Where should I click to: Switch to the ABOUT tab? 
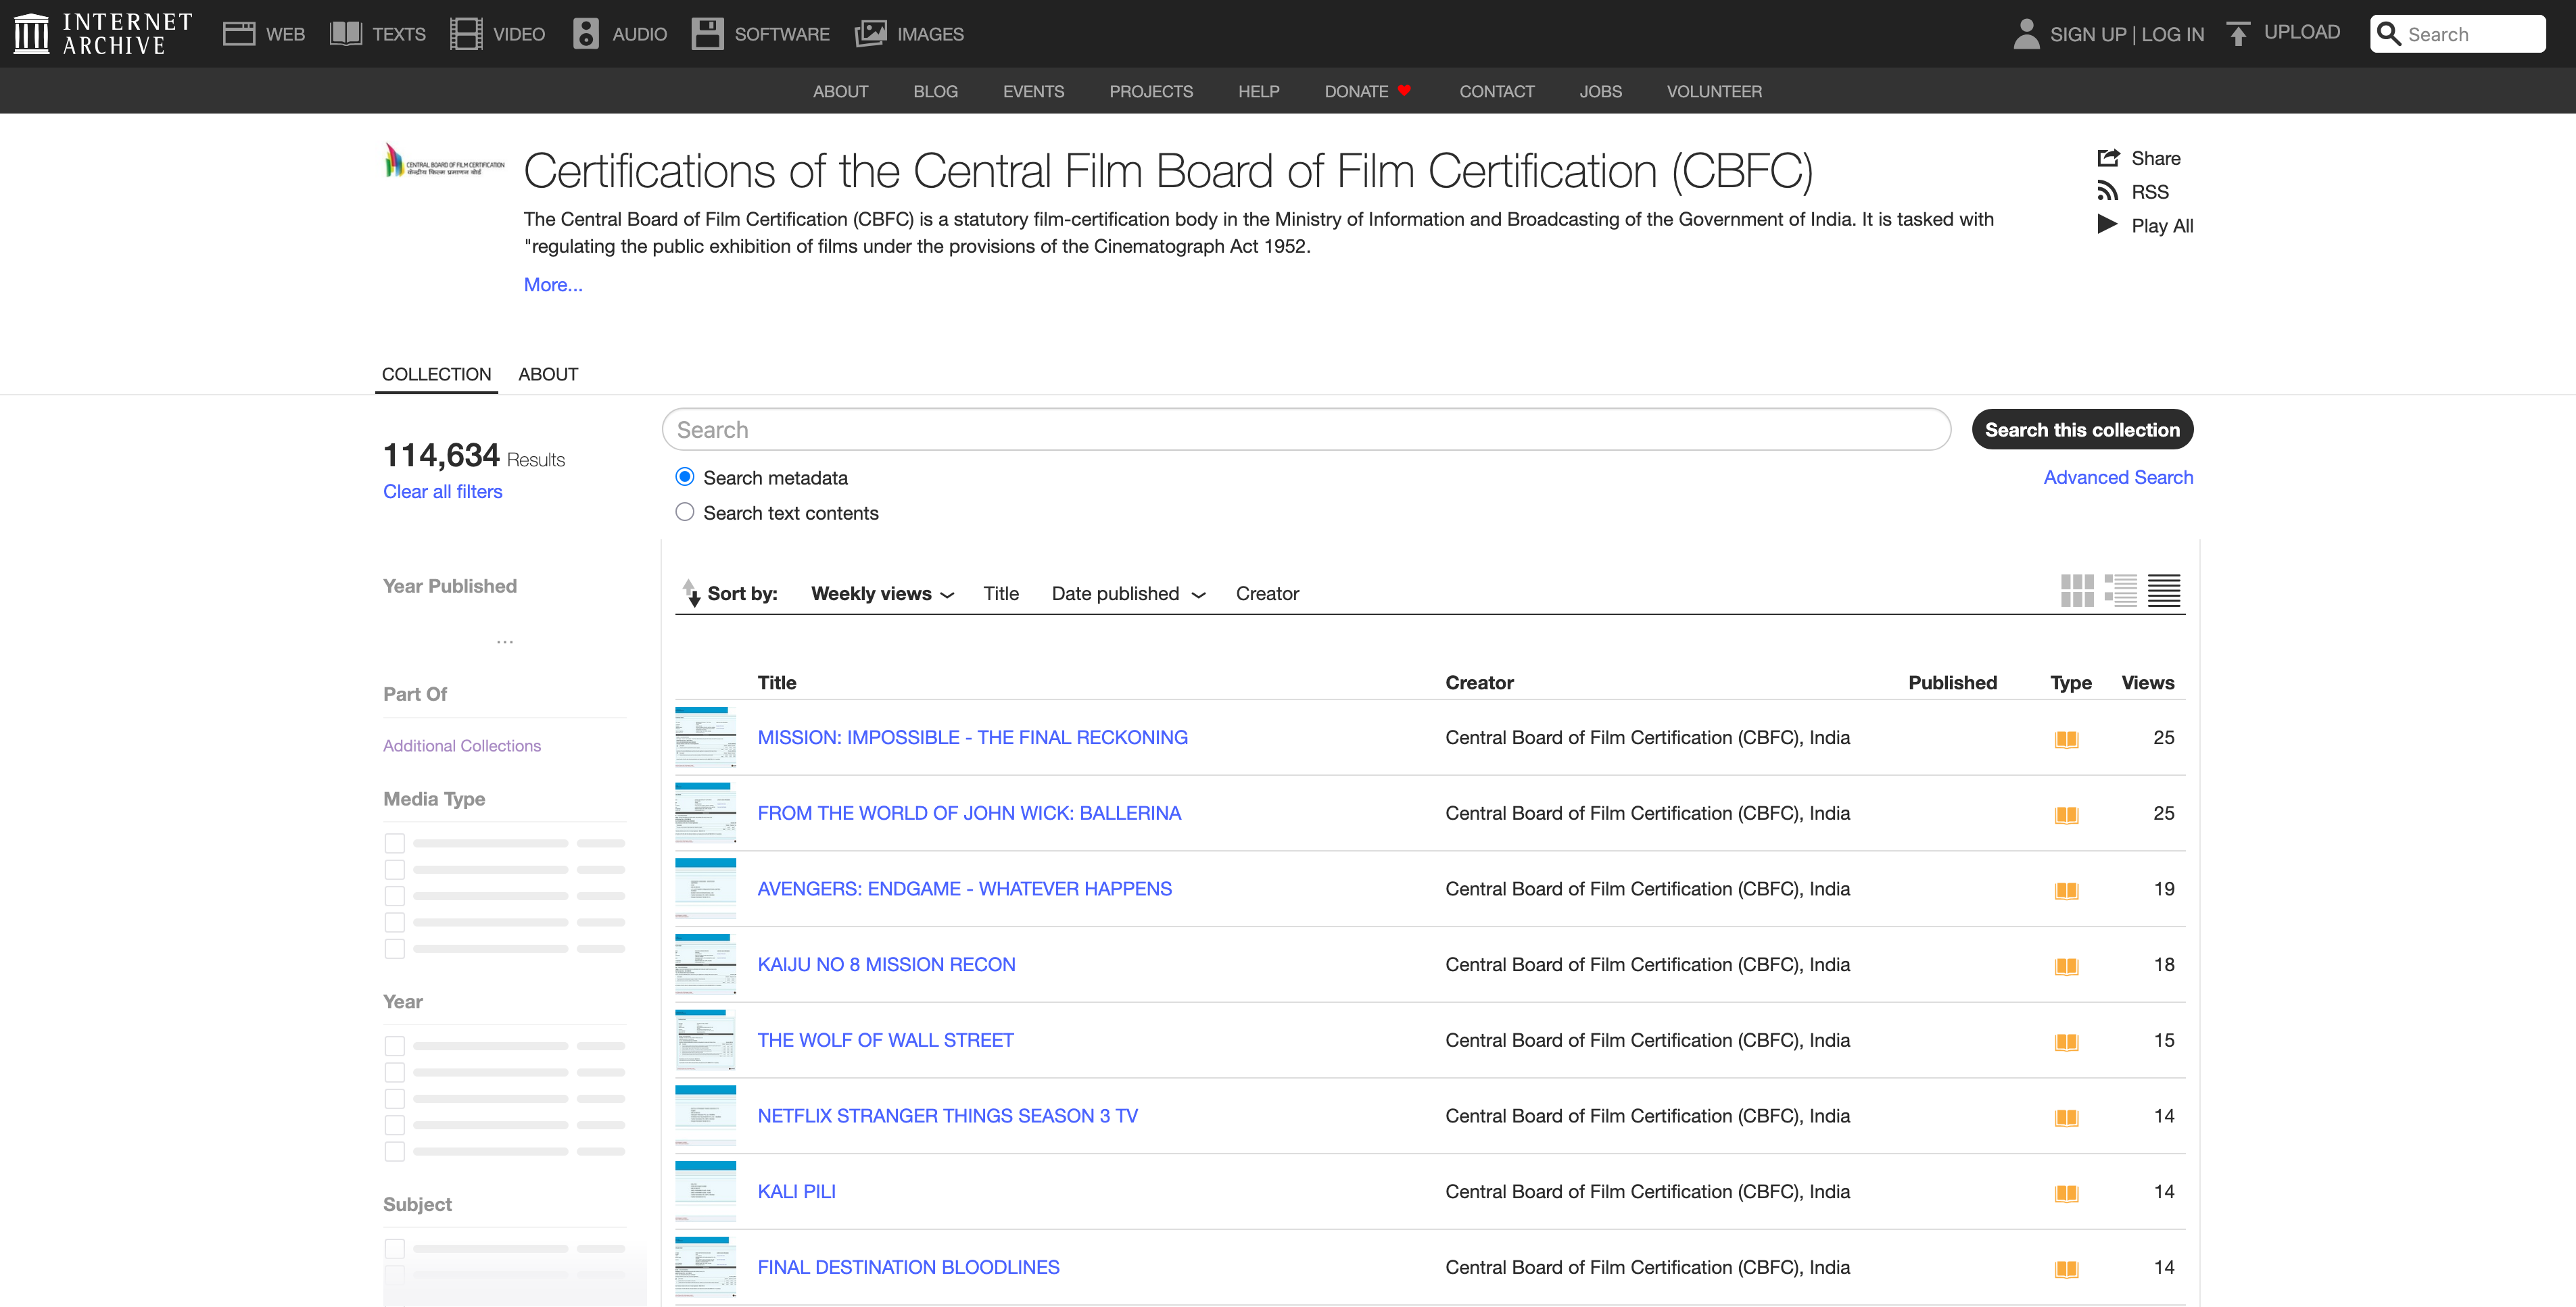point(548,374)
